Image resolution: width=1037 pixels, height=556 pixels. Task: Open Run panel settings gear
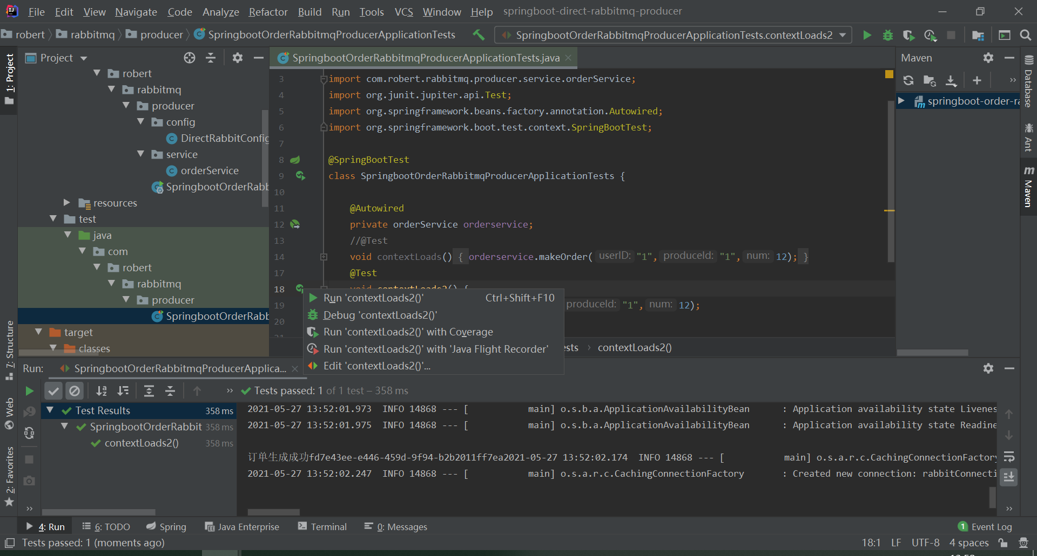[988, 368]
